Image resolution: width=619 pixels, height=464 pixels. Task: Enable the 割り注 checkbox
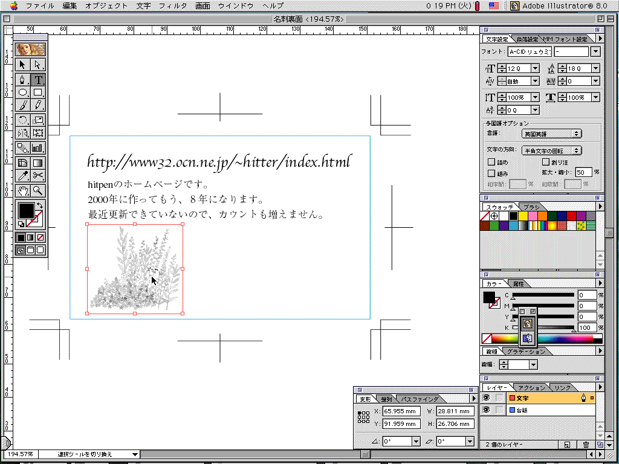546,162
